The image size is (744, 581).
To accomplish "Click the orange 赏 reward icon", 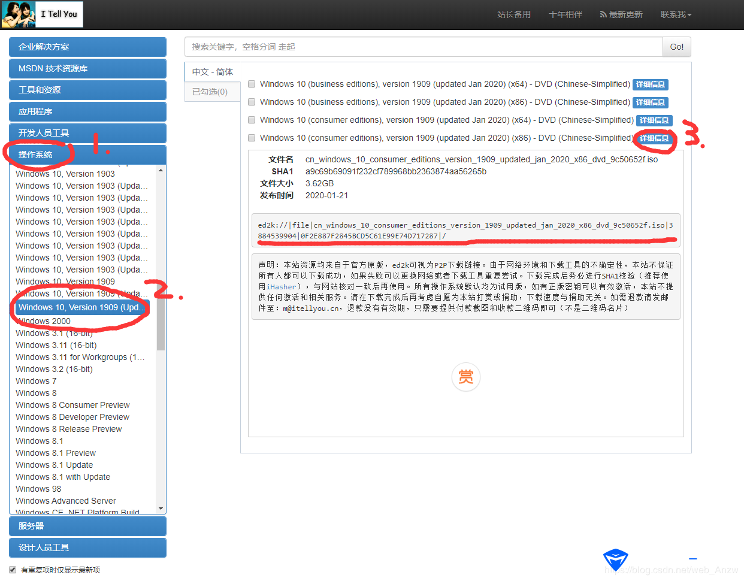I will [x=466, y=377].
